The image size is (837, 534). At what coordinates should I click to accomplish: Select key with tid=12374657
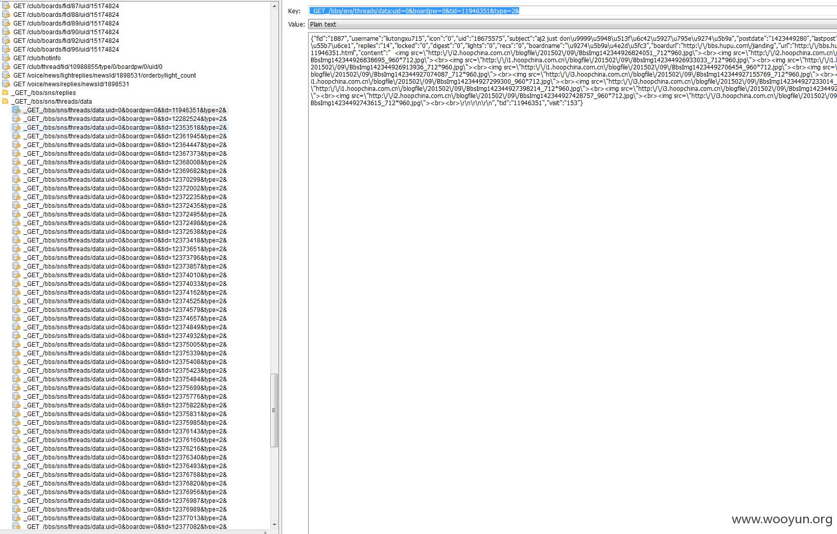point(125,318)
